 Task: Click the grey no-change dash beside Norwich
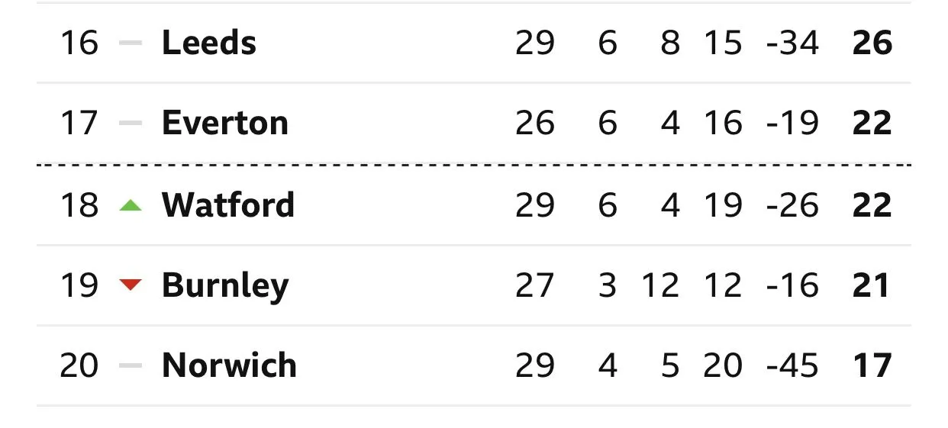pos(131,366)
